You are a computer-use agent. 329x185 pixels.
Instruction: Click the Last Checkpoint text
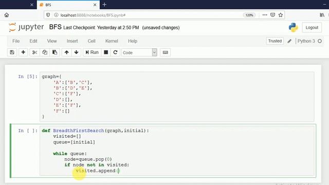[x=101, y=28]
